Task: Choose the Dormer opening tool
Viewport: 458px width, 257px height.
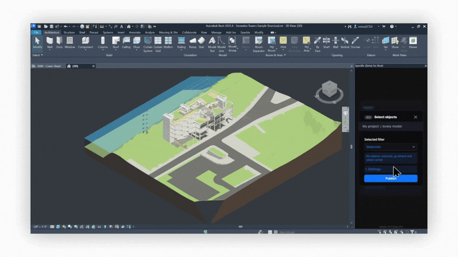Action: [x=355, y=43]
